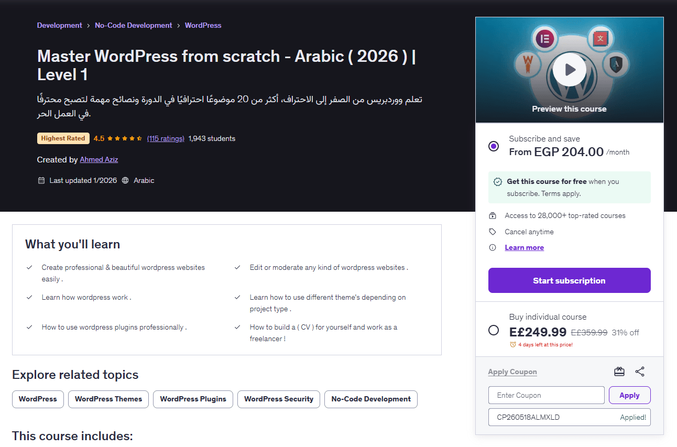
Task: Click the What you'll learn heading
Action: (72, 244)
